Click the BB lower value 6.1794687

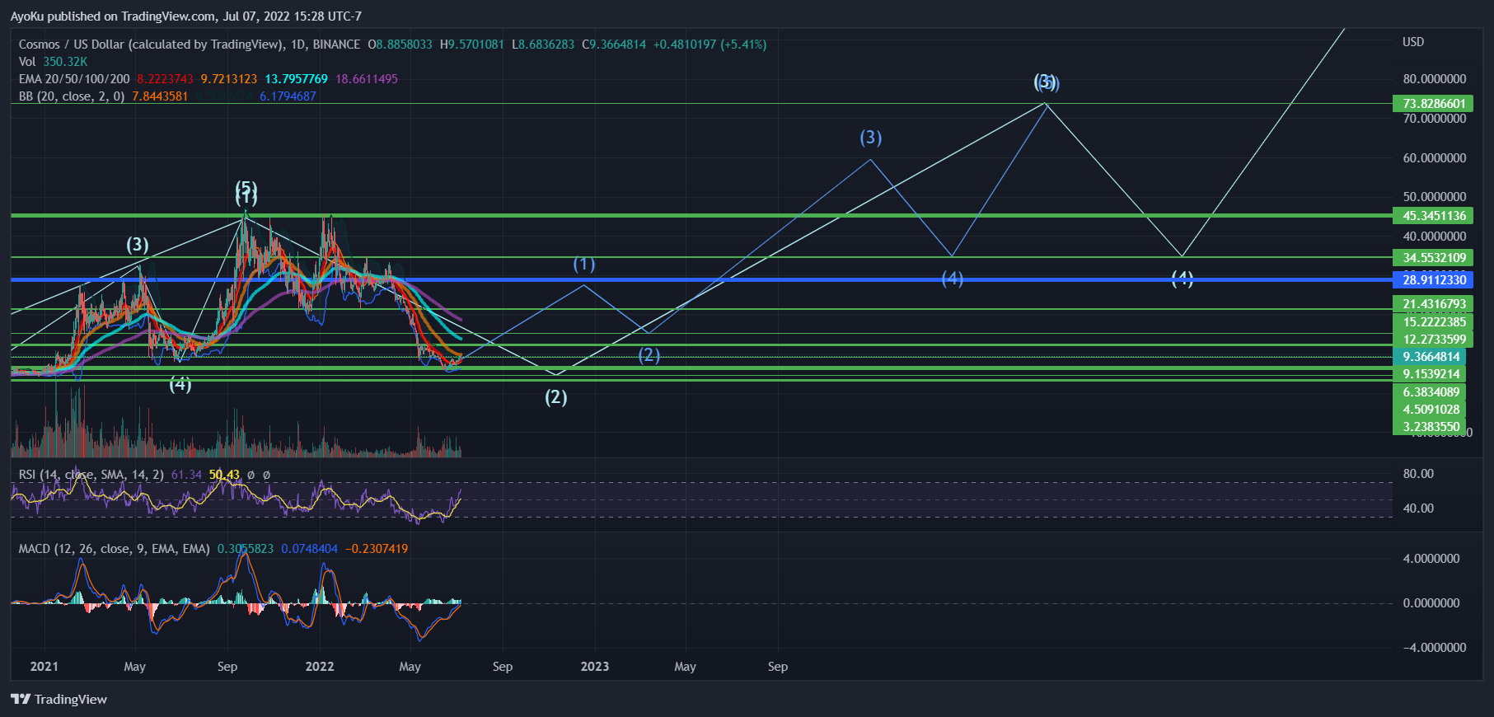[x=288, y=96]
